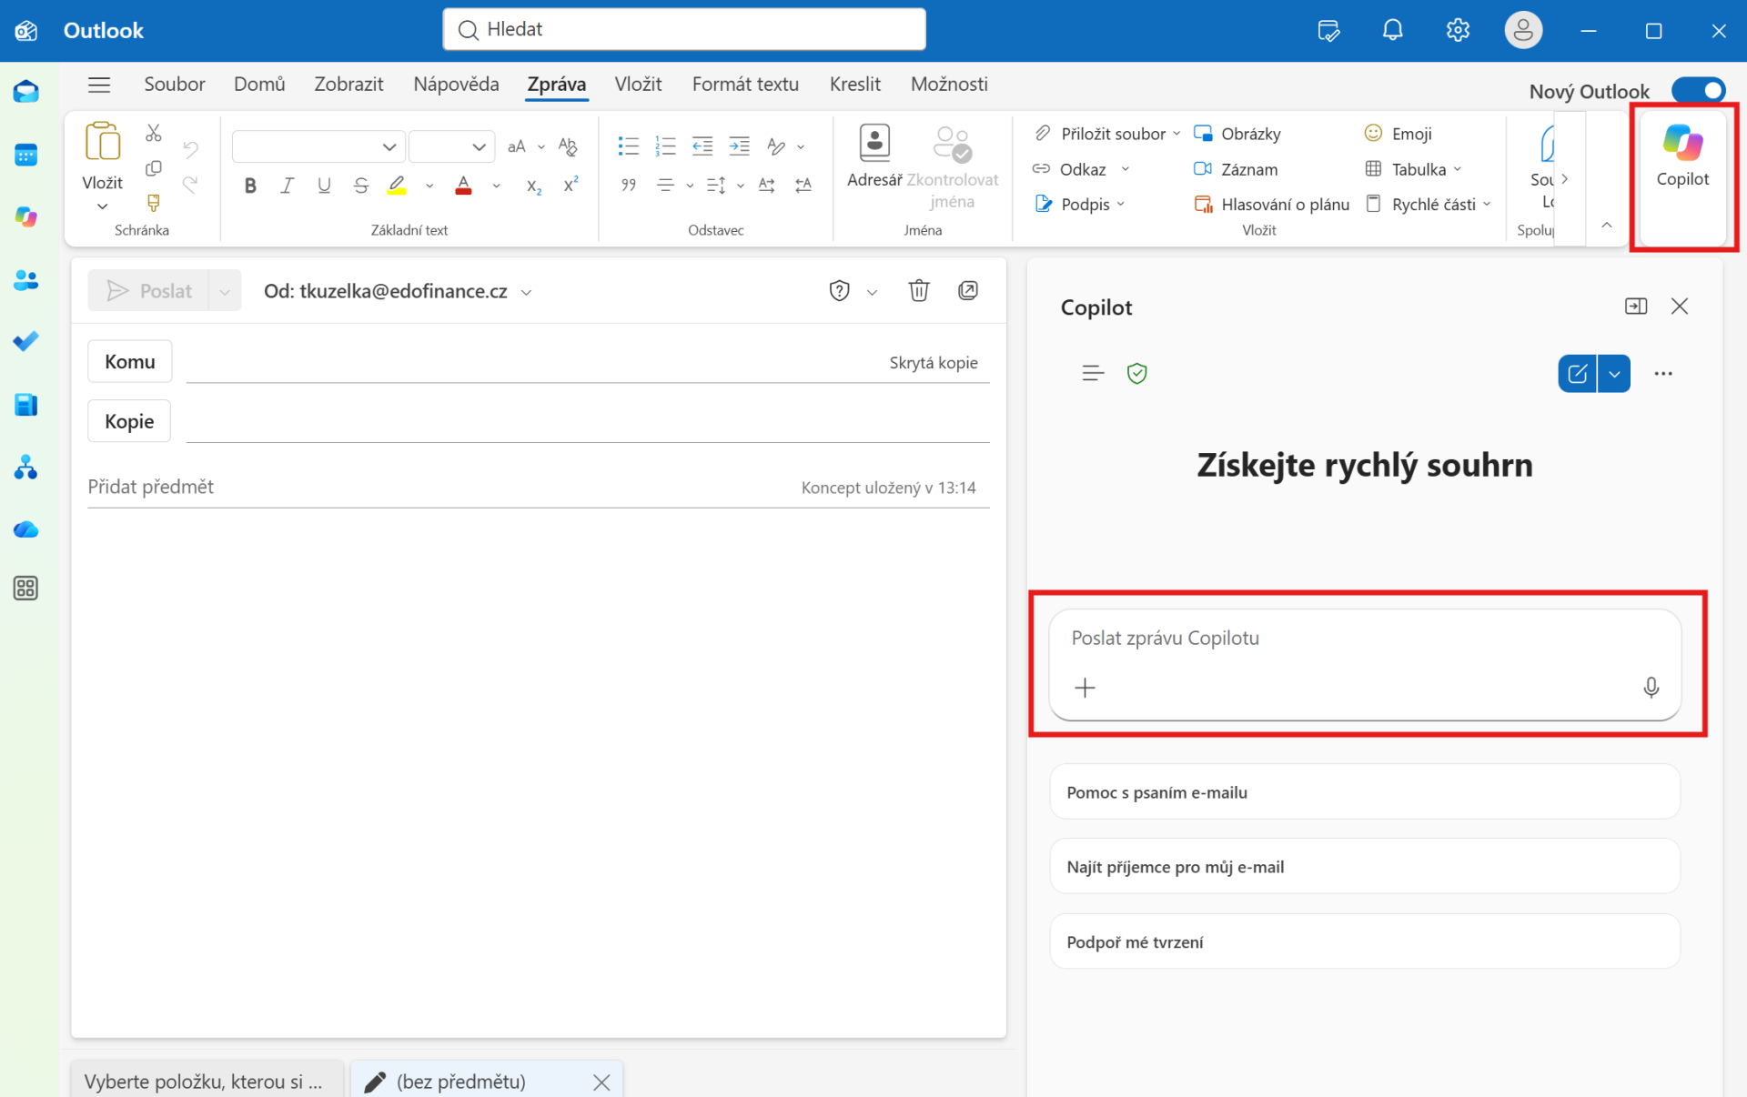The image size is (1747, 1097).
Task: Collapse the ribbon with chevron
Action: pyautogui.click(x=1607, y=225)
